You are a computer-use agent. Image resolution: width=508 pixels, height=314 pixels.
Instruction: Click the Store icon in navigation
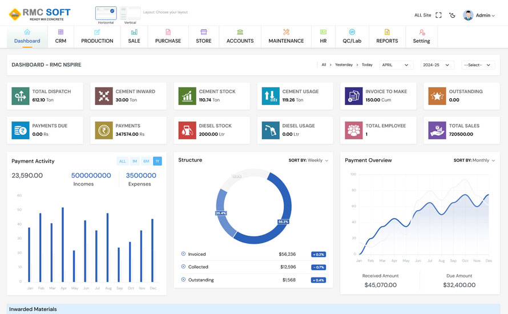pos(203,32)
